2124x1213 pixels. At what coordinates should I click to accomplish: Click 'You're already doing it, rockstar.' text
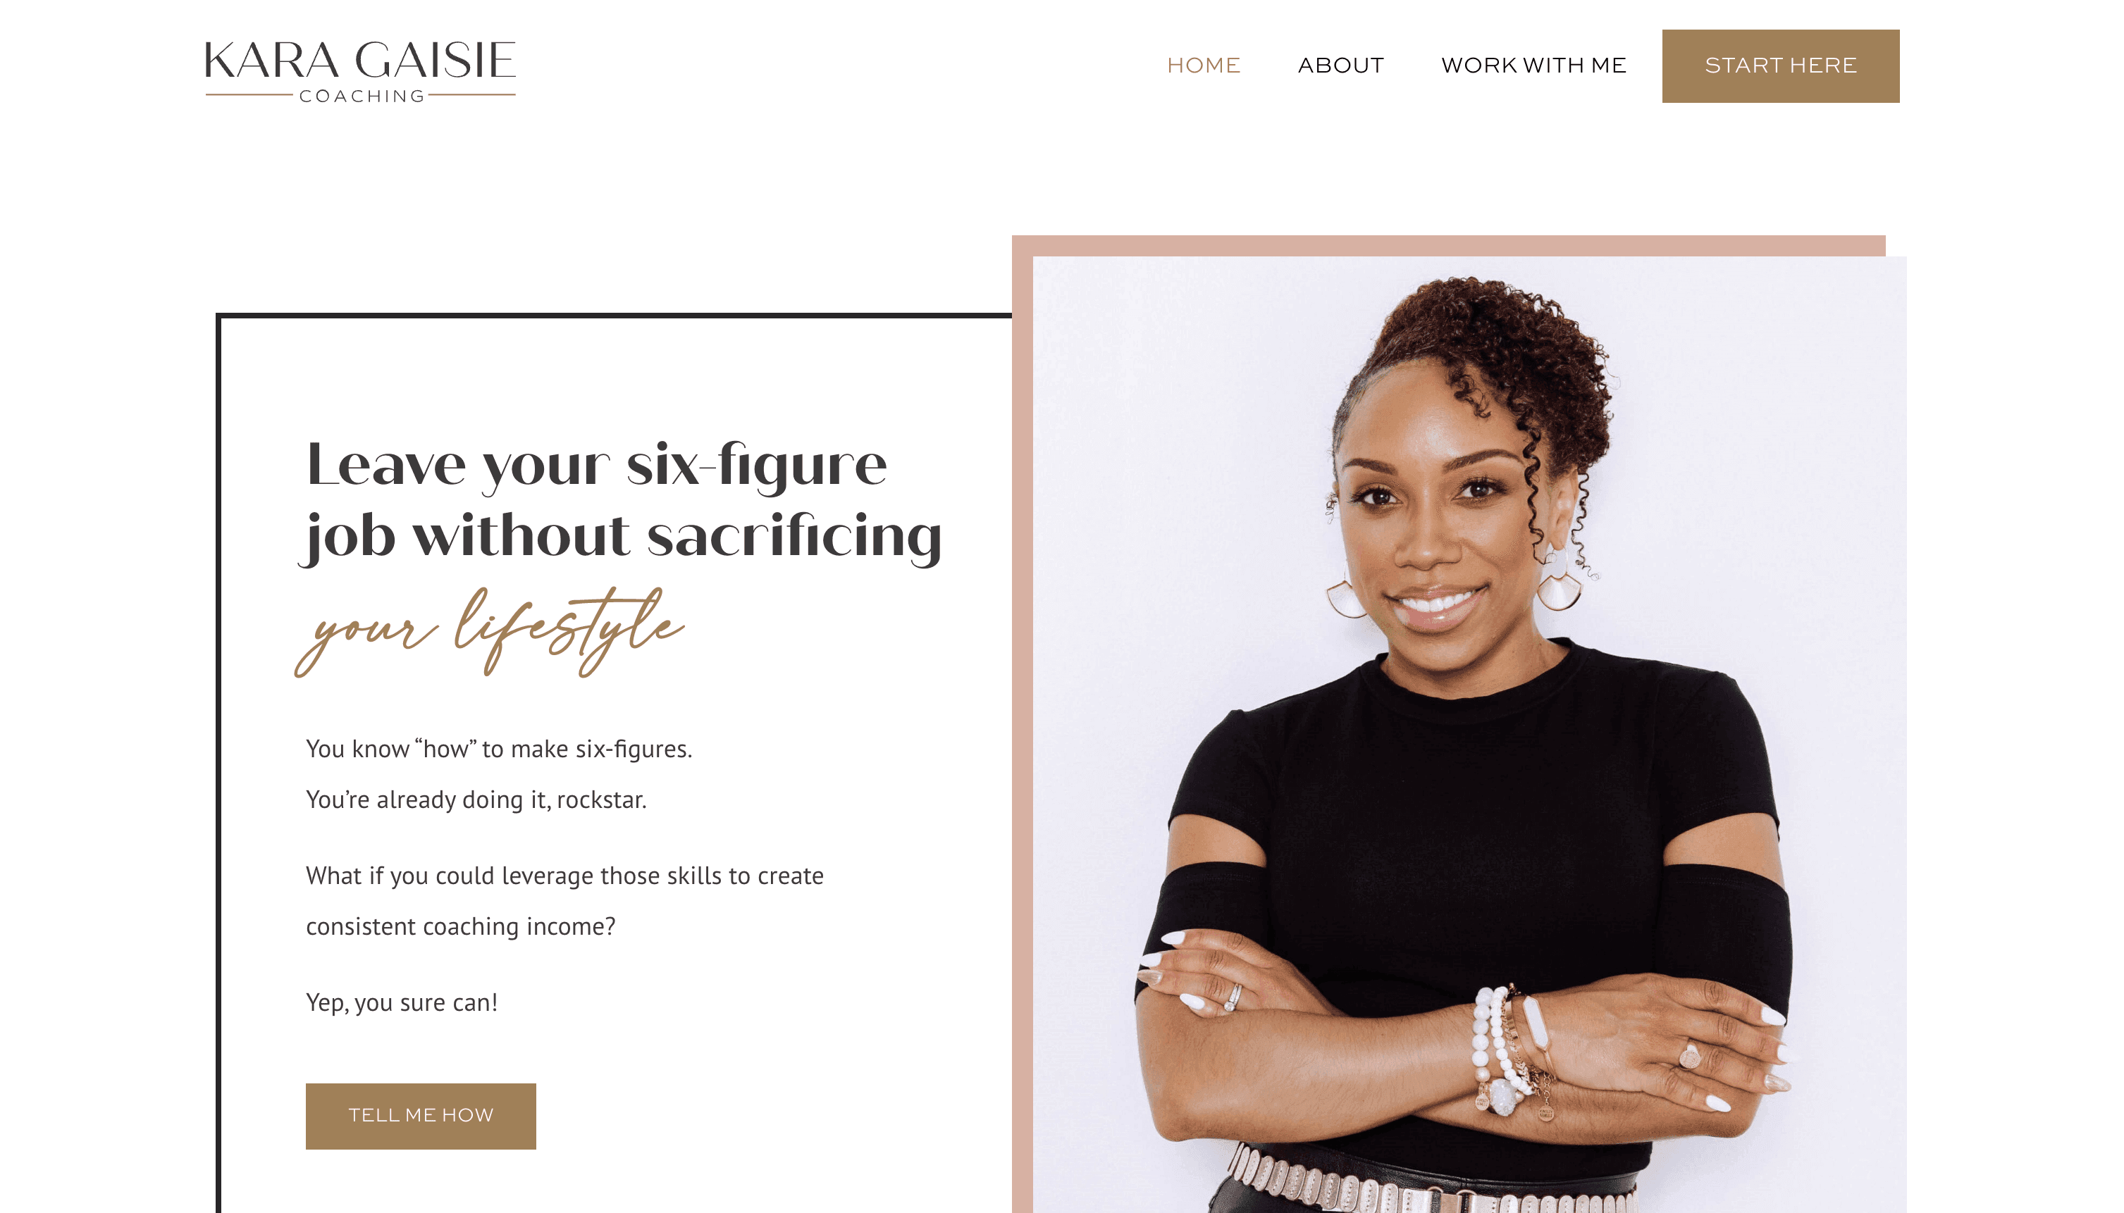click(x=476, y=800)
